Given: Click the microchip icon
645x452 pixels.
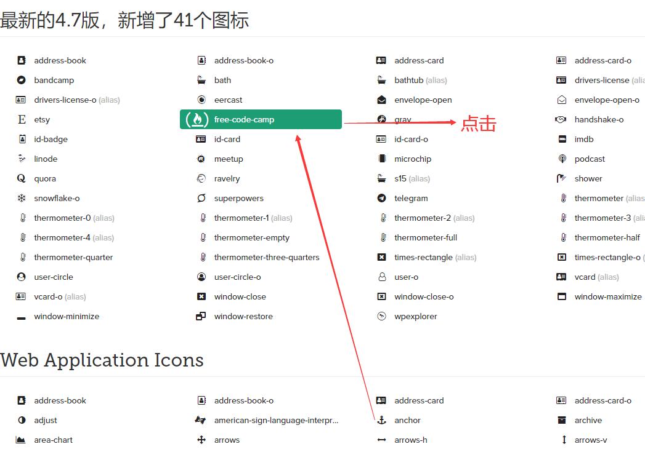Looking at the screenshot, I should [381, 159].
